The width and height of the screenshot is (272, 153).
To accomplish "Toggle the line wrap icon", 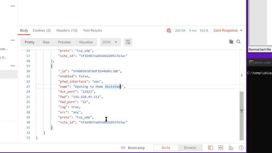I will click(128, 42).
